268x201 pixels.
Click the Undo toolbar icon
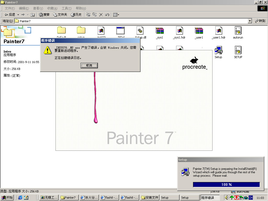click(107, 15)
